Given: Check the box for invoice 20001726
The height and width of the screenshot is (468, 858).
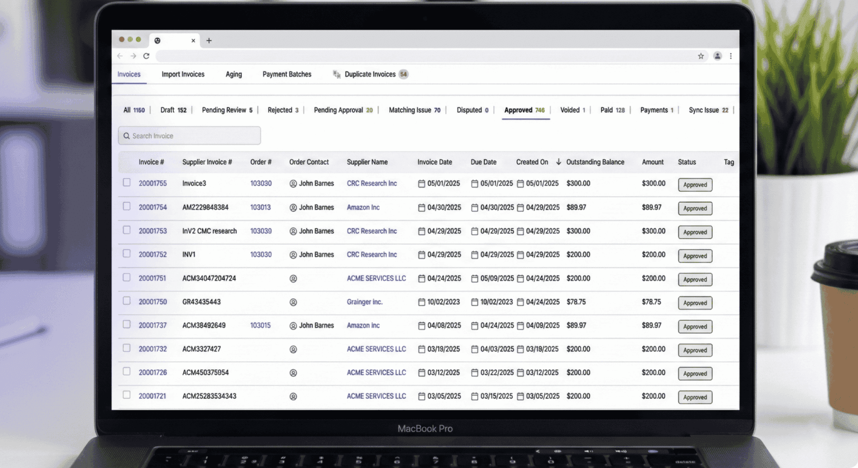Looking at the screenshot, I should click(127, 371).
